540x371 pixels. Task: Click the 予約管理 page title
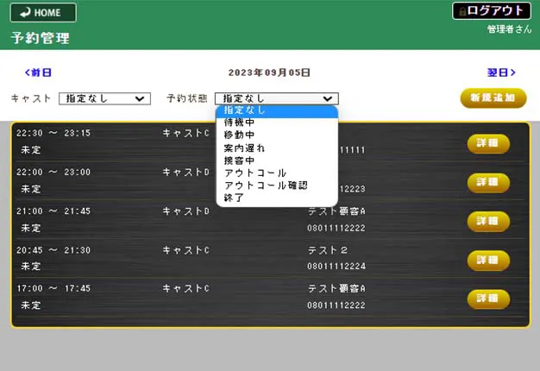point(41,38)
